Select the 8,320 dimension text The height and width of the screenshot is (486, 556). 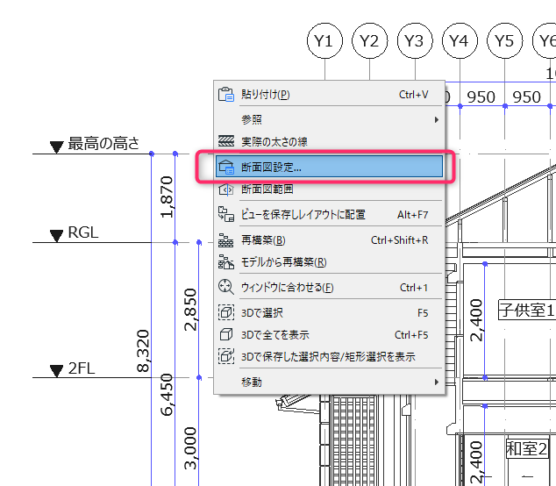(143, 351)
